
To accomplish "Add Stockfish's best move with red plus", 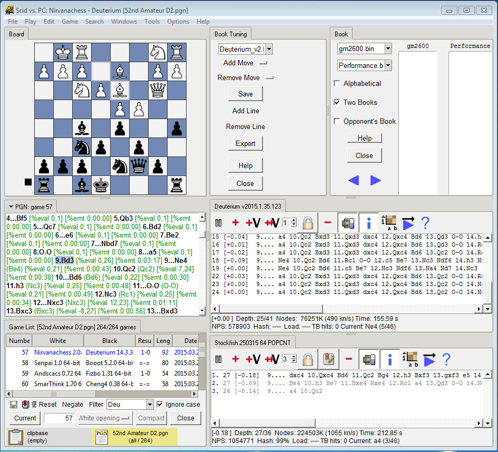I will pyautogui.click(x=236, y=359).
